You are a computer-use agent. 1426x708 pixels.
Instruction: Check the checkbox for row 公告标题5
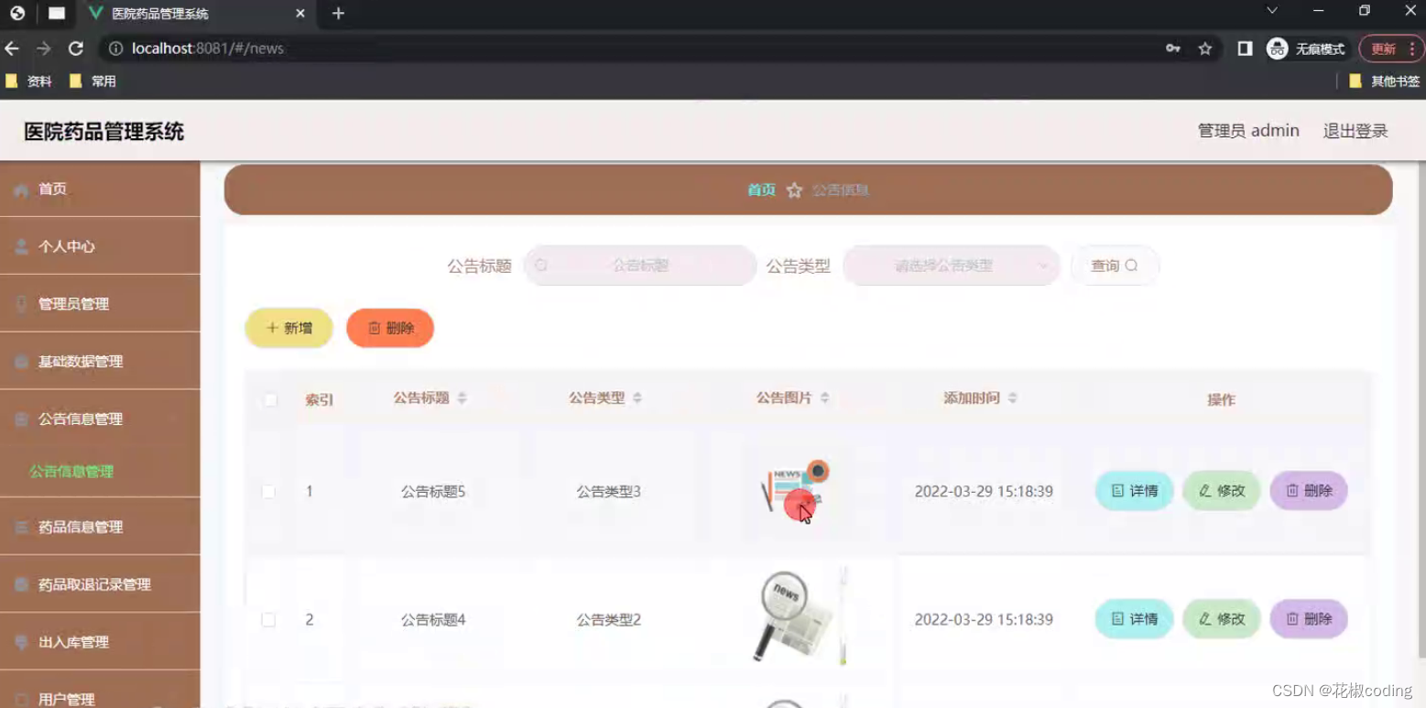click(x=268, y=491)
